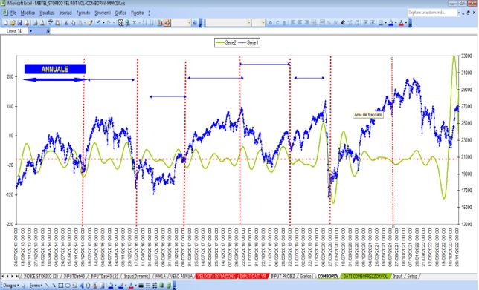Toggle bold (G) formatting button

270,23
